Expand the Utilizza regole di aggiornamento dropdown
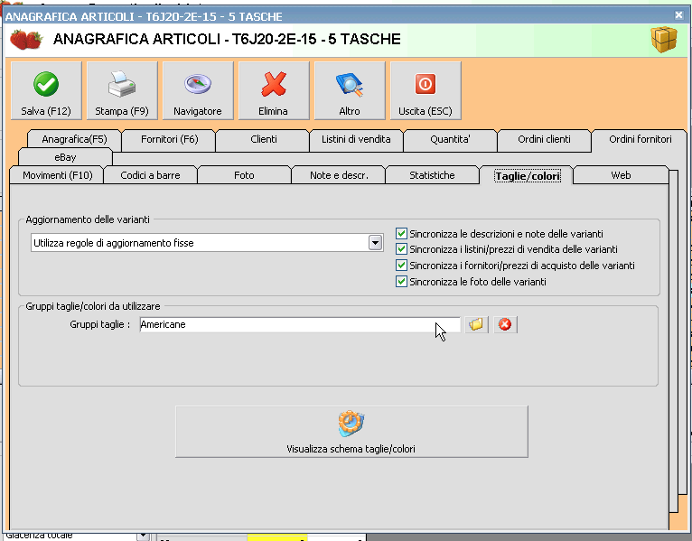Image resolution: width=692 pixels, height=541 pixels. click(x=375, y=243)
